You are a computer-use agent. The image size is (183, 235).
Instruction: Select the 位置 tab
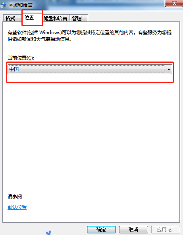pyautogui.click(x=29, y=18)
